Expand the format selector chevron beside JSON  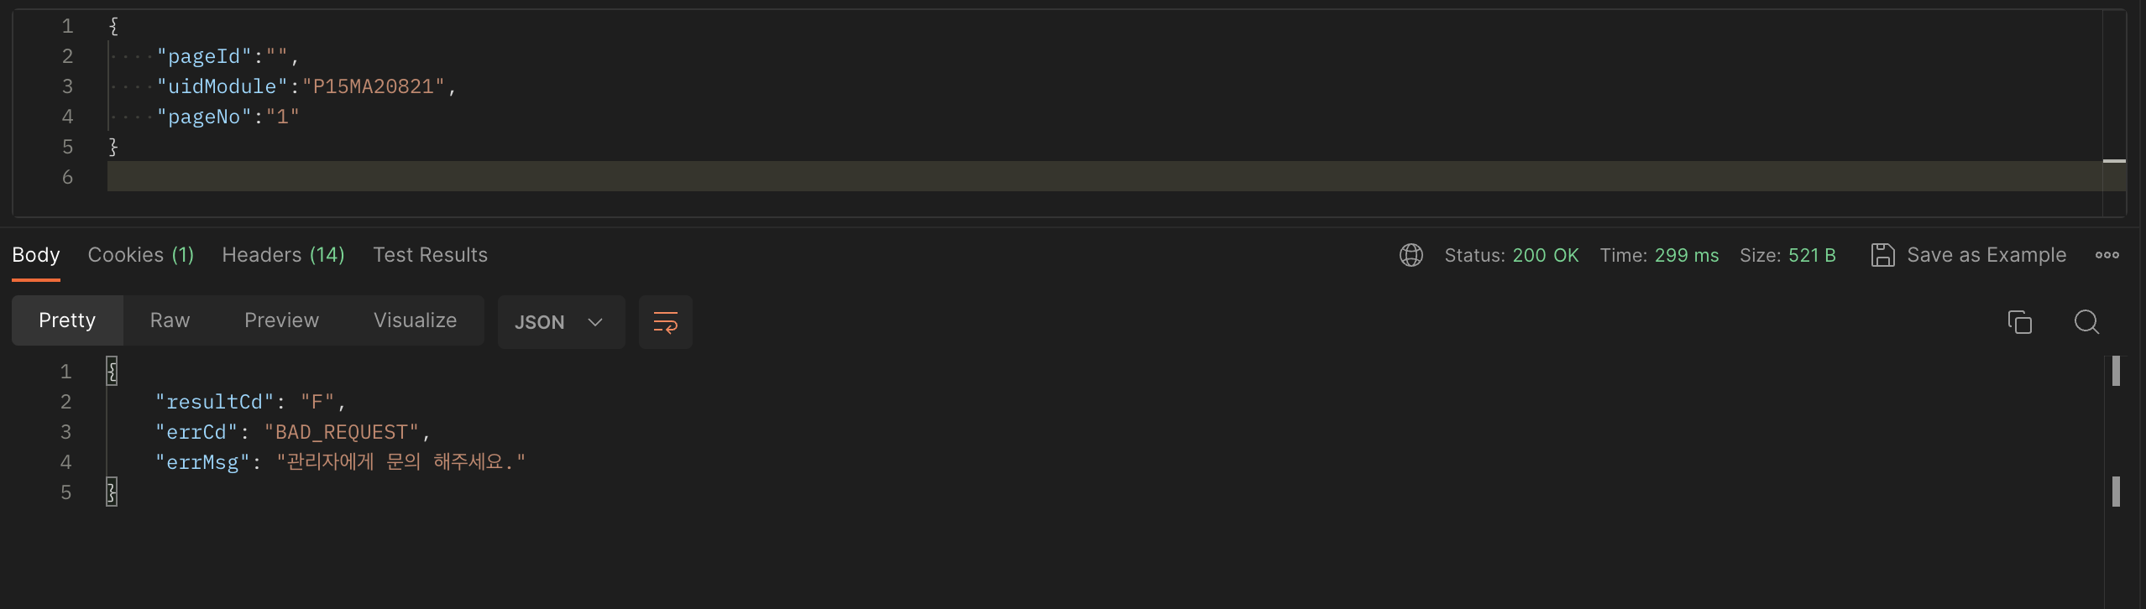pyautogui.click(x=595, y=322)
